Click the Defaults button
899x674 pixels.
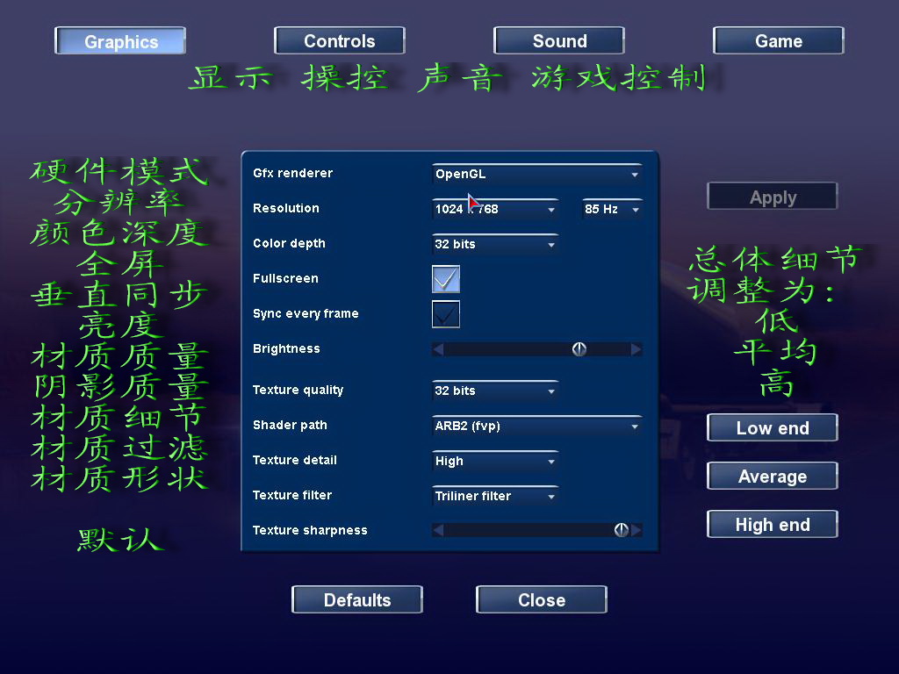[x=357, y=599]
